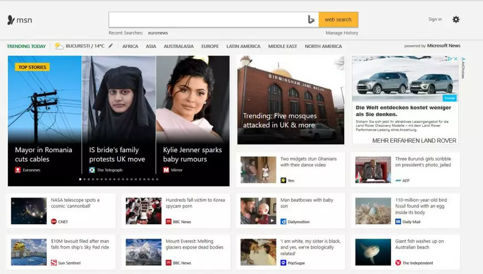Click the Yen source icon
The image size is (483, 274).
pos(283,180)
